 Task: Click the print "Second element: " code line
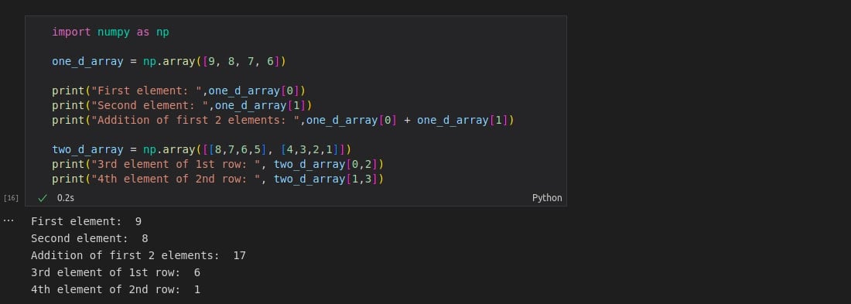click(x=182, y=105)
